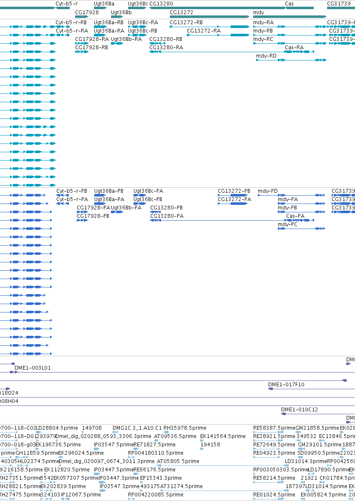Select clone DME1-010C12
355x501 pixels.
point(300,410)
